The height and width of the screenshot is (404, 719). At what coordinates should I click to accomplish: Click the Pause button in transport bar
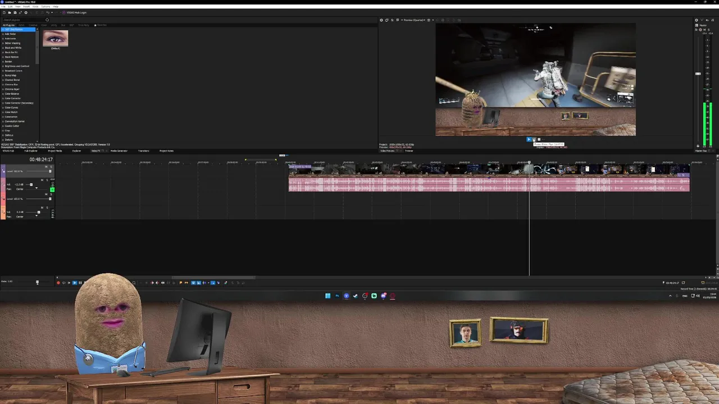(x=80, y=283)
